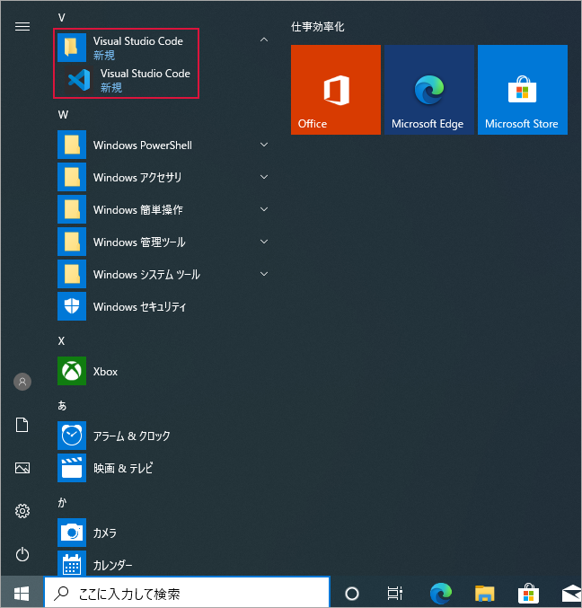Click the Windows アクセサリ folder icon
Image resolution: width=582 pixels, height=608 pixels.
pos(72,177)
